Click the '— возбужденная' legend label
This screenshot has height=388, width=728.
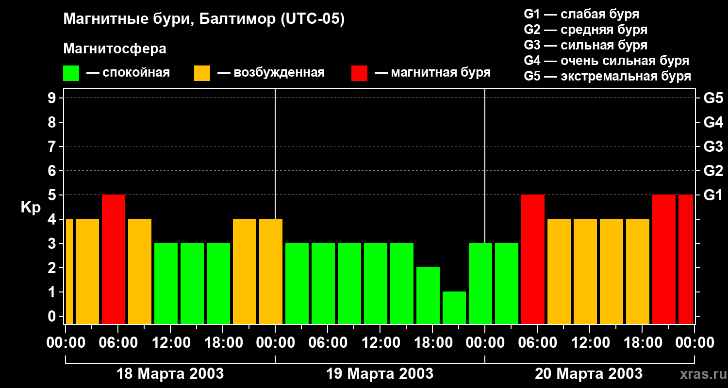click(x=271, y=73)
